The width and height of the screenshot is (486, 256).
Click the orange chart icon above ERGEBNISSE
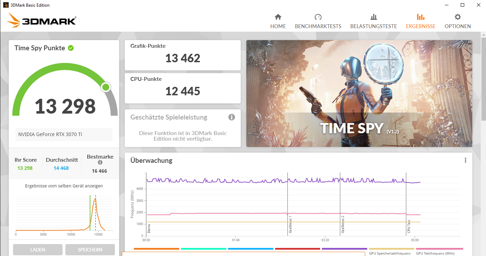coord(420,17)
